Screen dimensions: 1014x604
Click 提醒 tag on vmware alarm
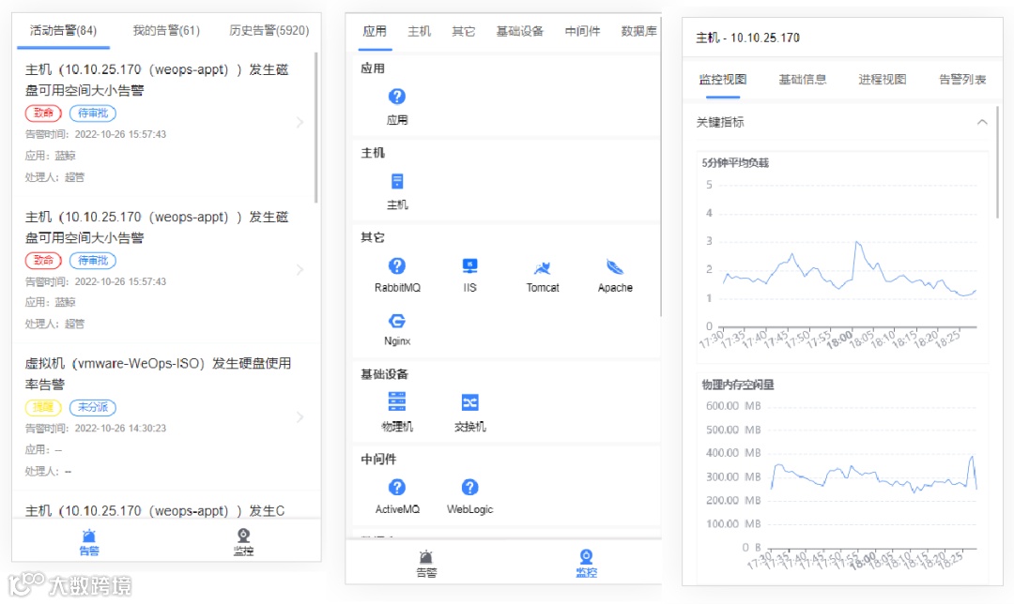[43, 407]
